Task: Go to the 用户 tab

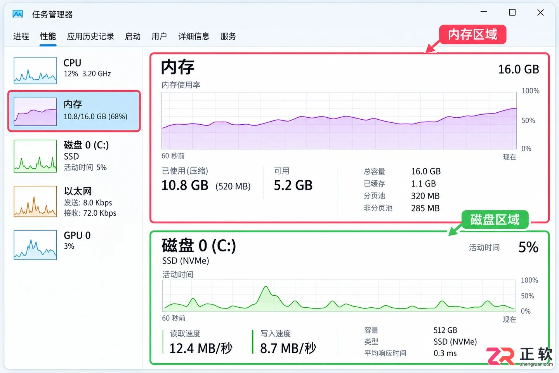Action: click(159, 37)
